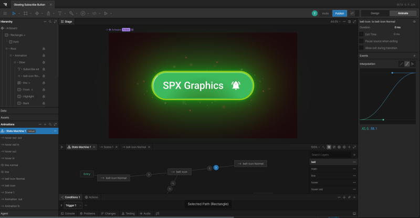Viewport: 420px width, 218px height.
Task: Click the Invite button
Action: pos(325,13)
